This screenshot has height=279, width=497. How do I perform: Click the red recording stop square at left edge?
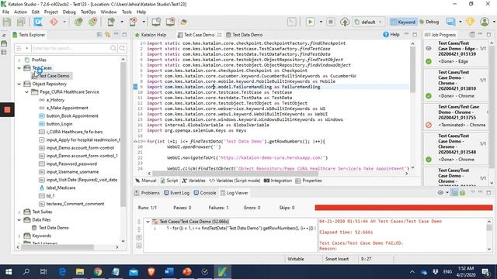point(7,110)
